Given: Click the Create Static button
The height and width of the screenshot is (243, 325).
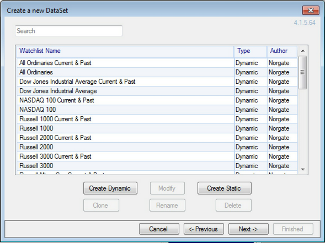Looking at the screenshot, I should 225,188.
